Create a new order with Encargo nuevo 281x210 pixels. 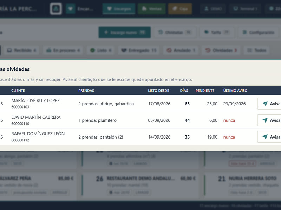coord(125,32)
